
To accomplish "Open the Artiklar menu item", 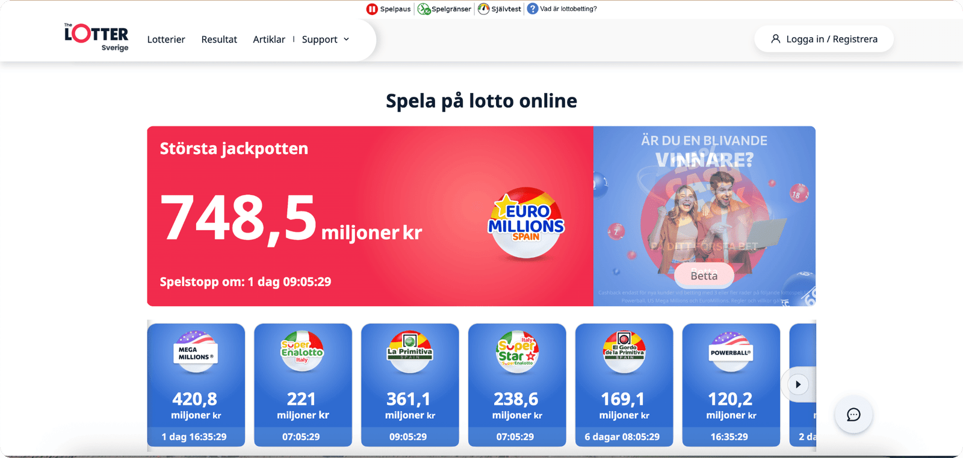I will coord(269,39).
